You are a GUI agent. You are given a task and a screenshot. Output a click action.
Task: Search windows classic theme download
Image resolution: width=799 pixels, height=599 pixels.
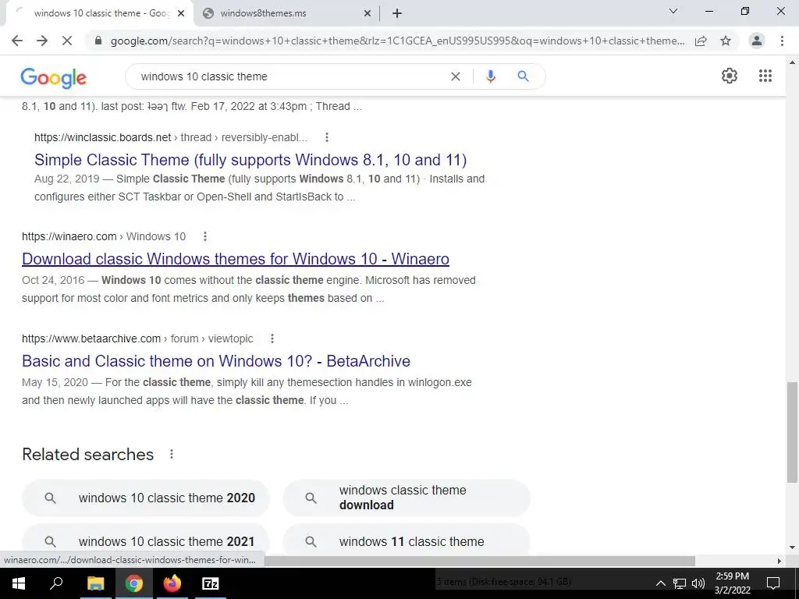point(406,498)
